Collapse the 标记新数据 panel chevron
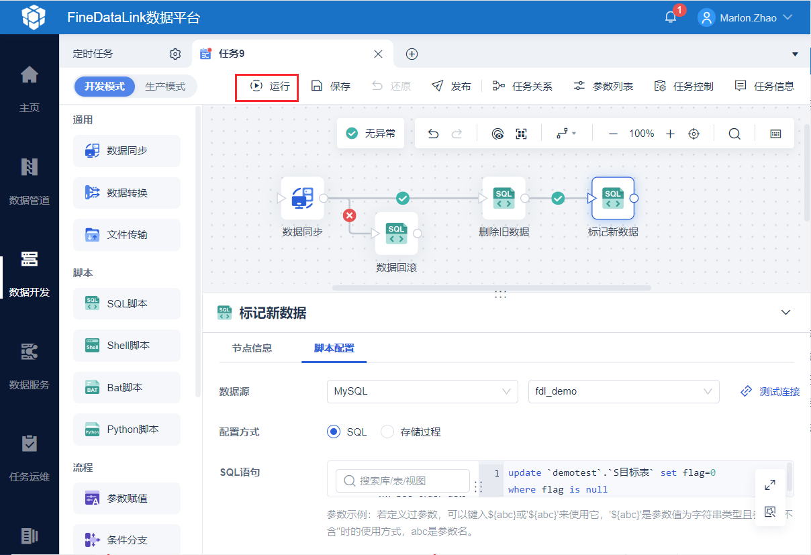811x555 pixels. coord(786,312)
